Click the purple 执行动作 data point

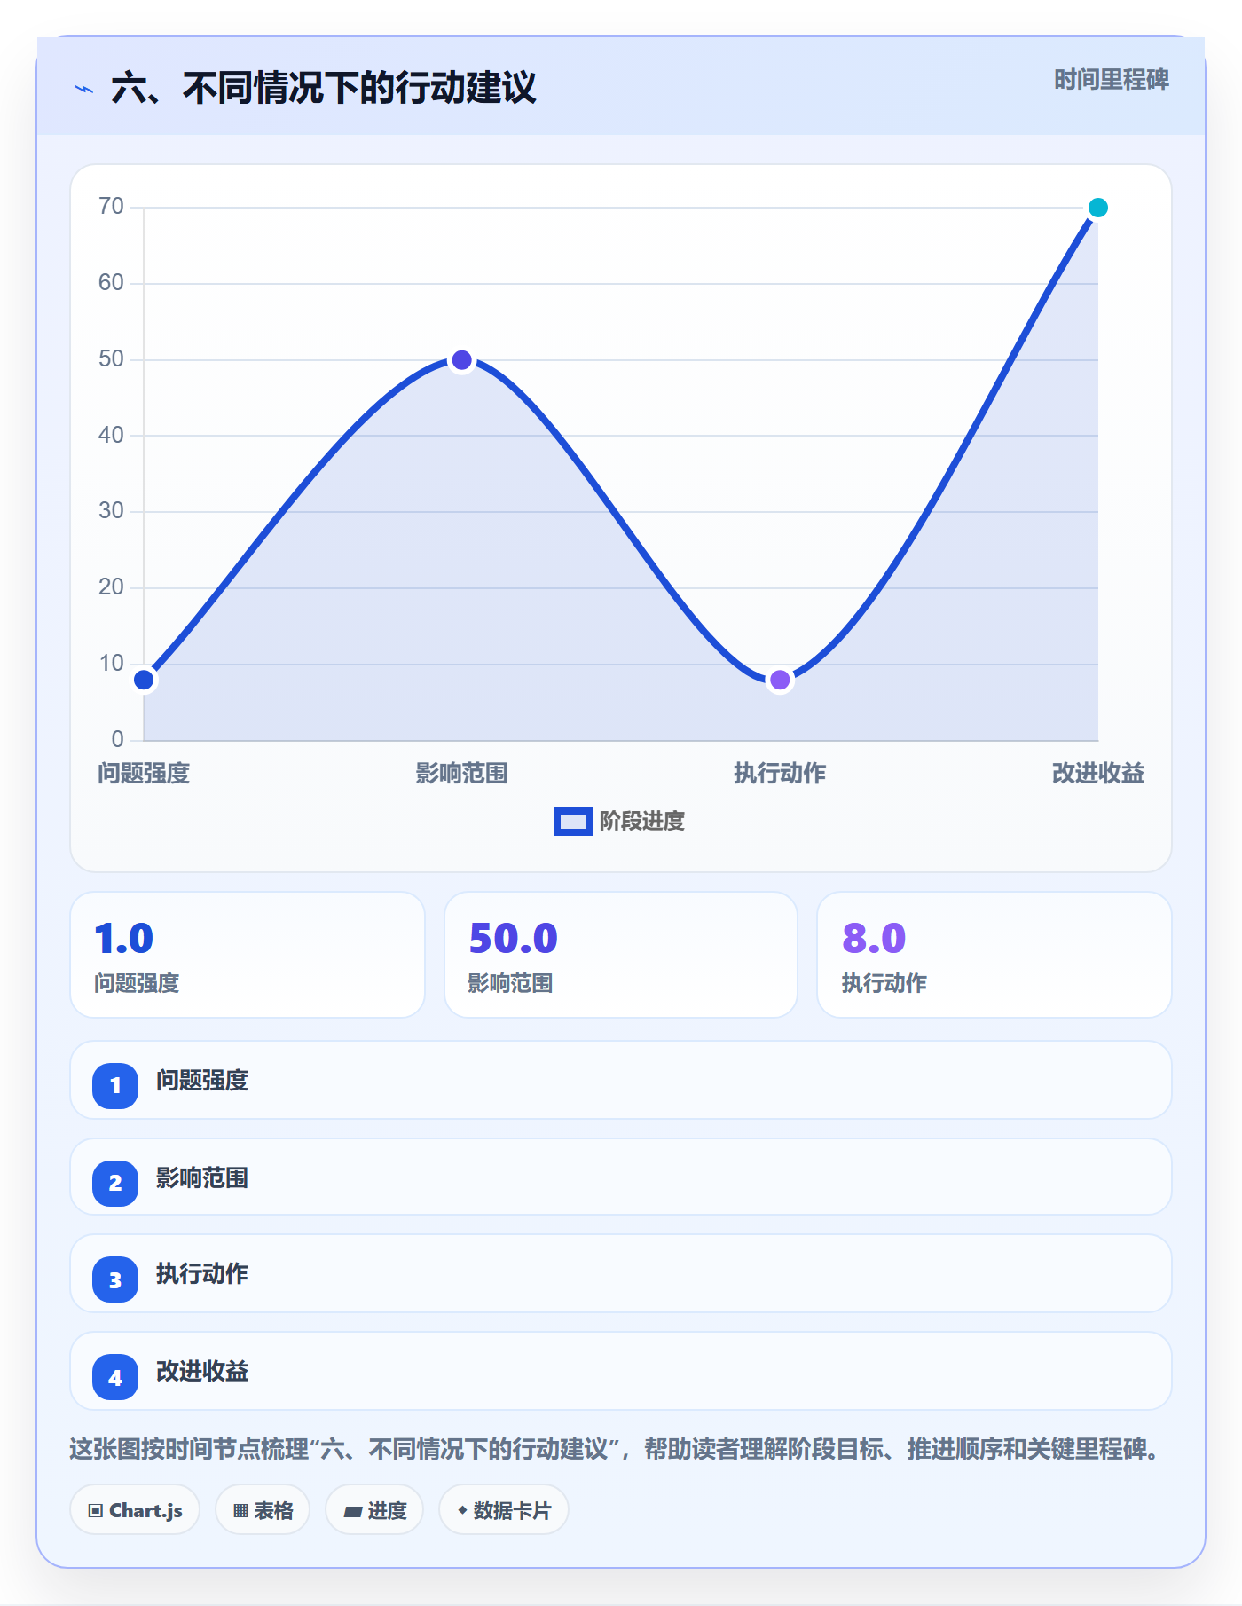[780, 680]
